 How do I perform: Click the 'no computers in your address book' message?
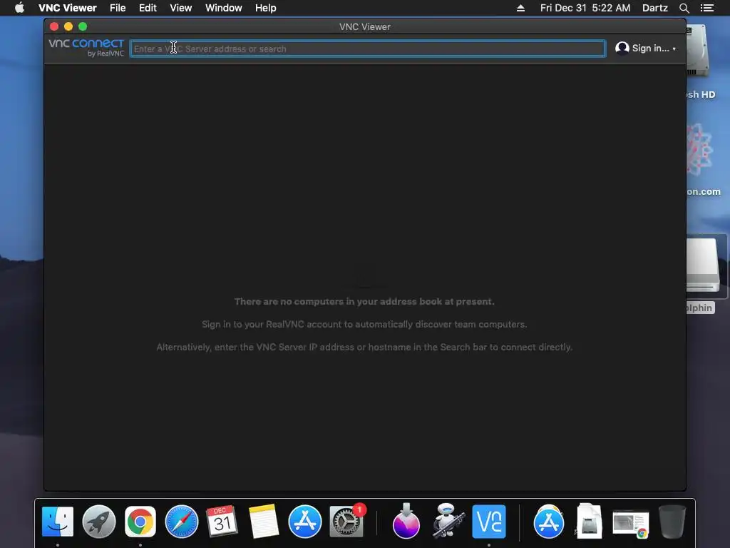(x=364, y=302)
